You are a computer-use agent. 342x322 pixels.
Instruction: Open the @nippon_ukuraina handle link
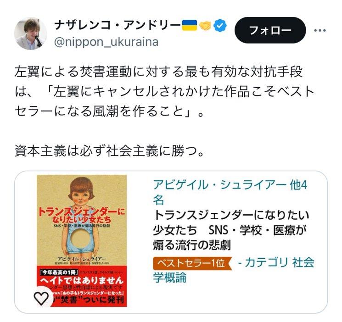(106, 42)
